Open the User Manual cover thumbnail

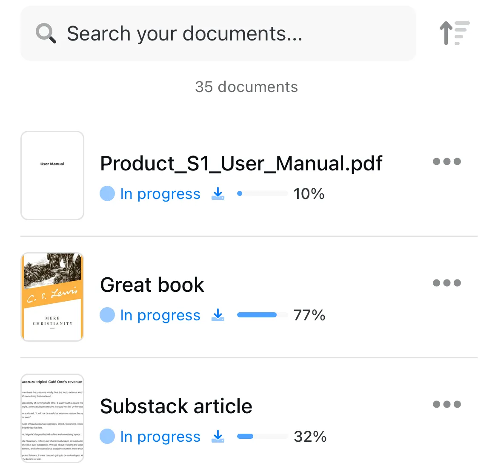tap(52, 176)
